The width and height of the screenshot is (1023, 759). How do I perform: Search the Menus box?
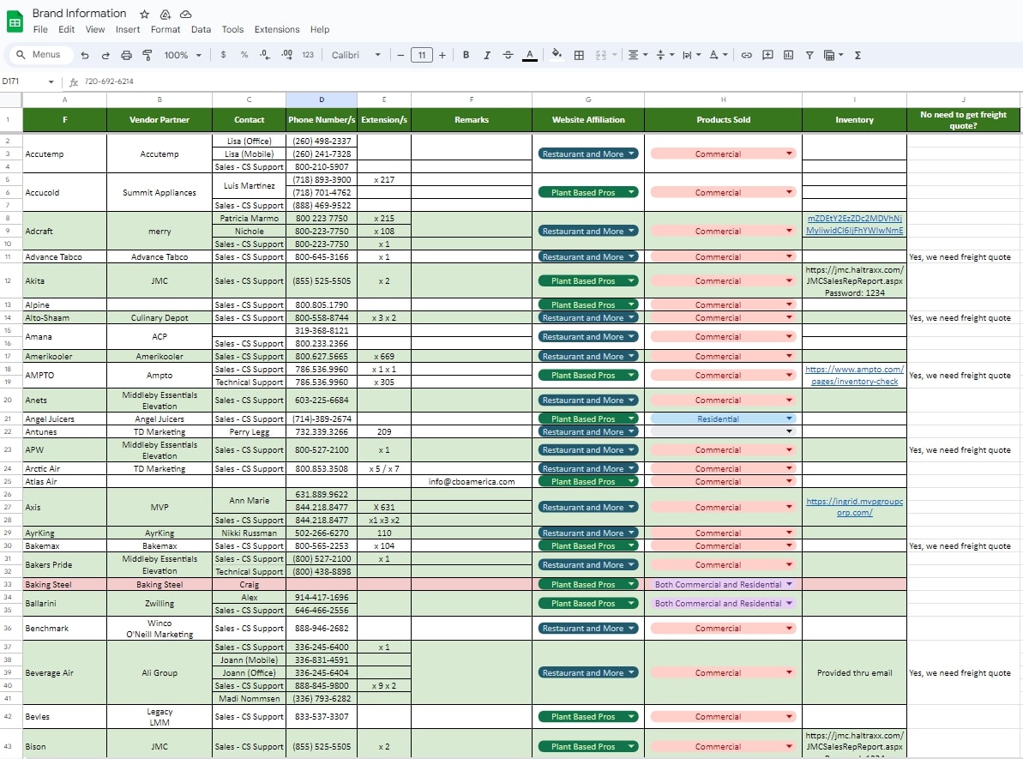coord(39,55)
